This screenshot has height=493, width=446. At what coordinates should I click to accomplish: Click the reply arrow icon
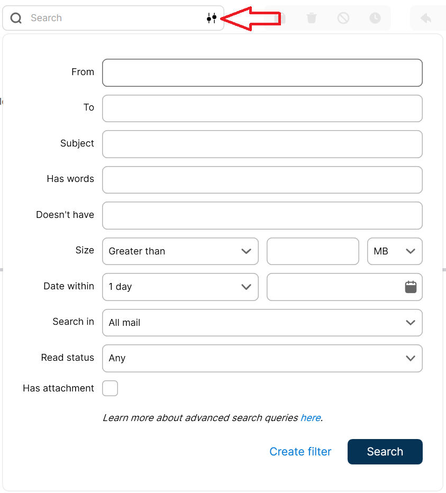(x=426, y=19)
